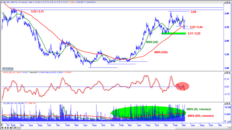Viewport: 232px width, 130px height.
Task: Click the MMS (200, volumen) label
Action: [x=201, y=116]
